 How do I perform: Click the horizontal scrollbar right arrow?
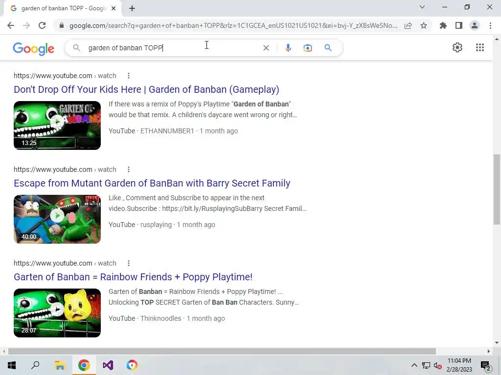coord(489,352)
